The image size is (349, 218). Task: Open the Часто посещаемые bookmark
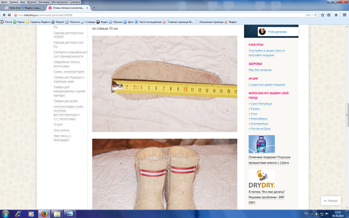pyautogui.click(x=148, y=22)
